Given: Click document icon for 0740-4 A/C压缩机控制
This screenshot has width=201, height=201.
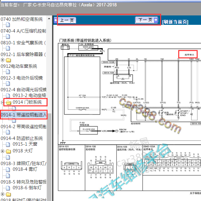Looking at the screenshot, I should click(x=8, y=25).
